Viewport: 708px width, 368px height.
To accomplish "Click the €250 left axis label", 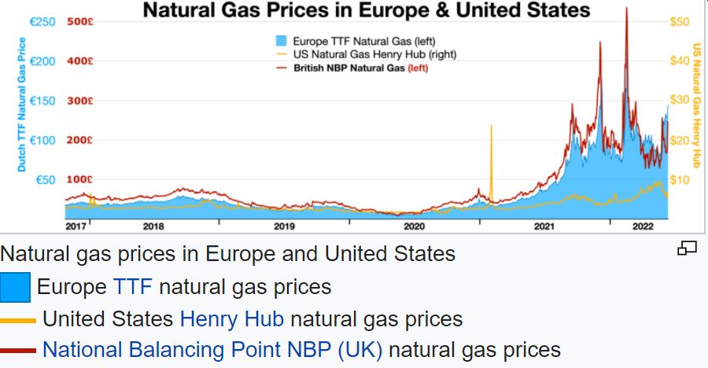I will pyautogui.click(x=42, y=21).
